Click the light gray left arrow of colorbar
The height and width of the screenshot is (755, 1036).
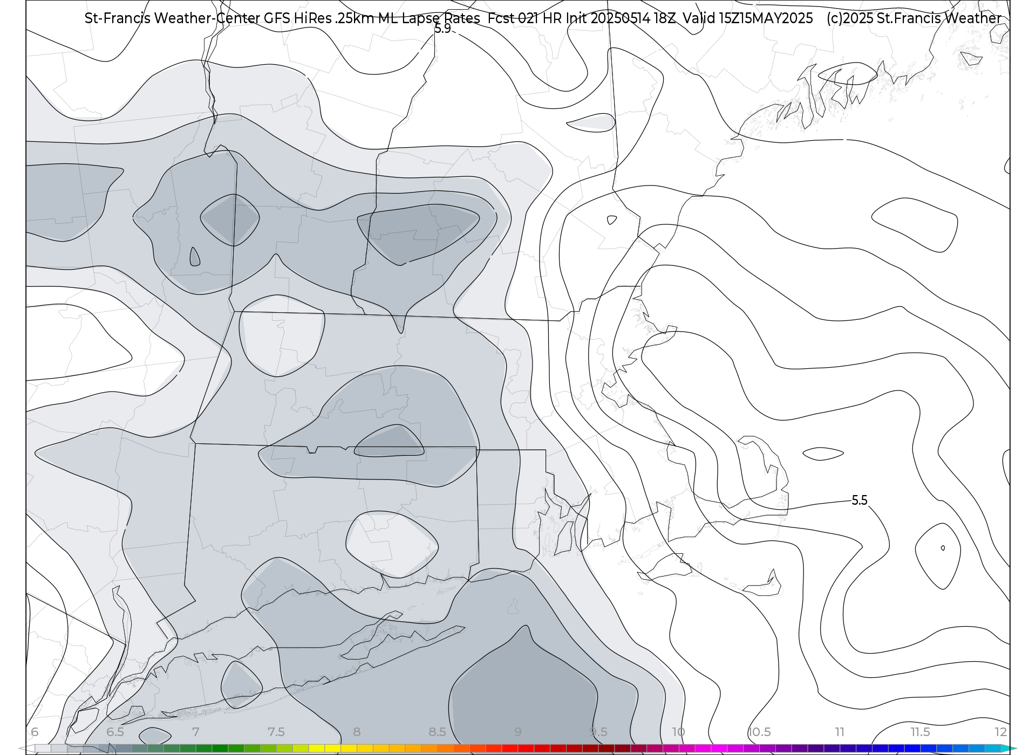tap(26, 749)
